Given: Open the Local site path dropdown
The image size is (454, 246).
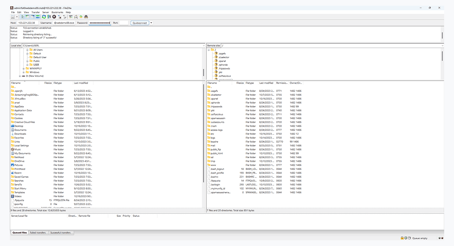Looking at the screenshot, I should [x=203, y=45].
